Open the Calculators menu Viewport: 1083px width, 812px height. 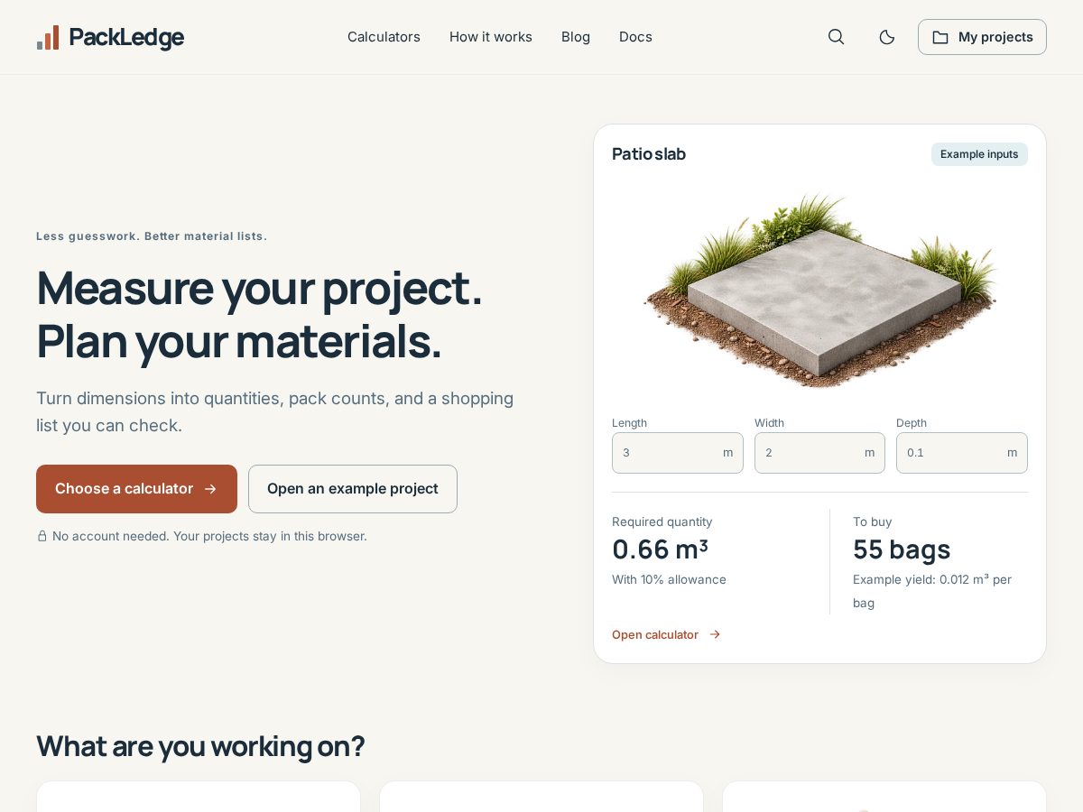pos(384,37)
